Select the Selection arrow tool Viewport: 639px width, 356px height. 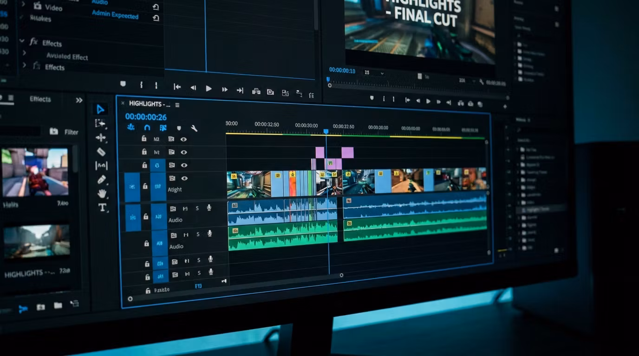pos(100,109)
